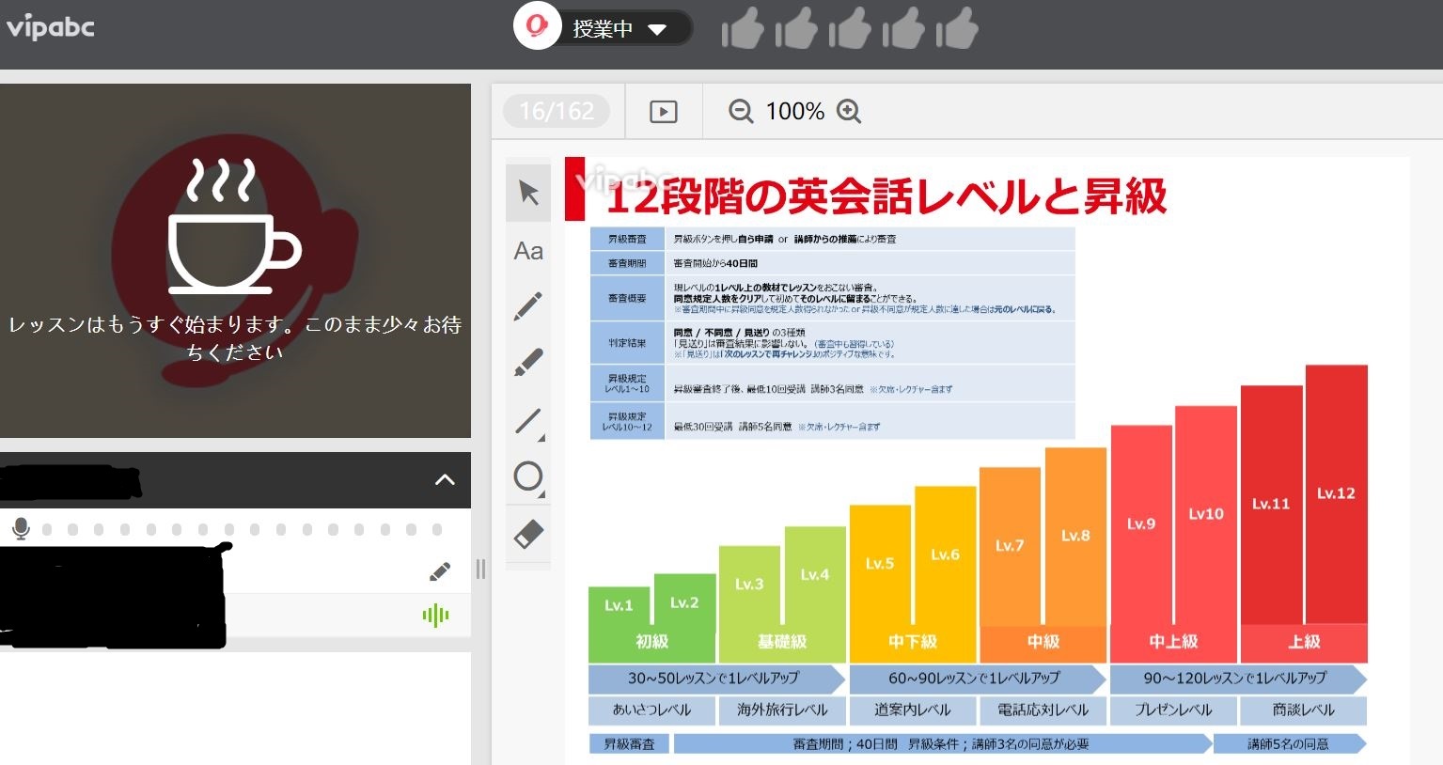Screen dimensions: 1443x765
Task: Select the arrow pointer tool
Action: [x=528, y=194]
